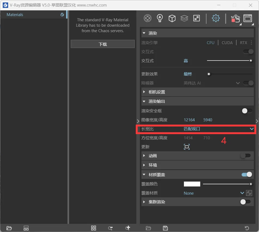The width and height of the screenshot is (259, 232).
Task: Disable the 材质覆盖 material override switch
Action: tap(246, 174)
